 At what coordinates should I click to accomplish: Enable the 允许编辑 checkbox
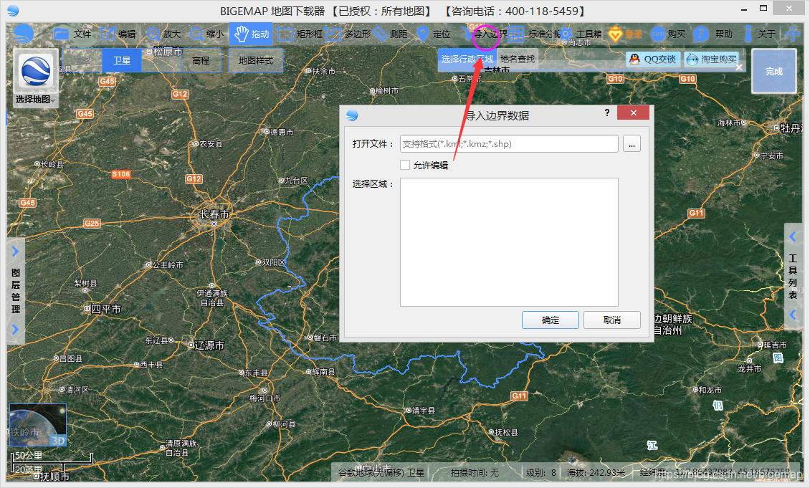point(405,165)
